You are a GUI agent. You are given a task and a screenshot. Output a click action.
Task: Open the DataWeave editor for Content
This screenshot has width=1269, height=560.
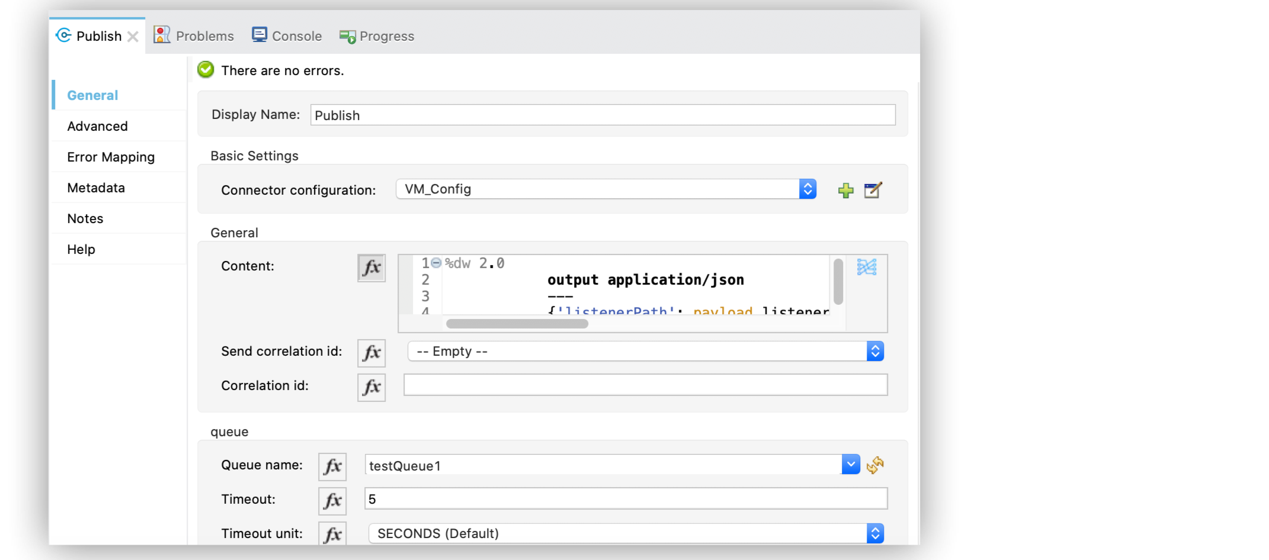[866, 266]
